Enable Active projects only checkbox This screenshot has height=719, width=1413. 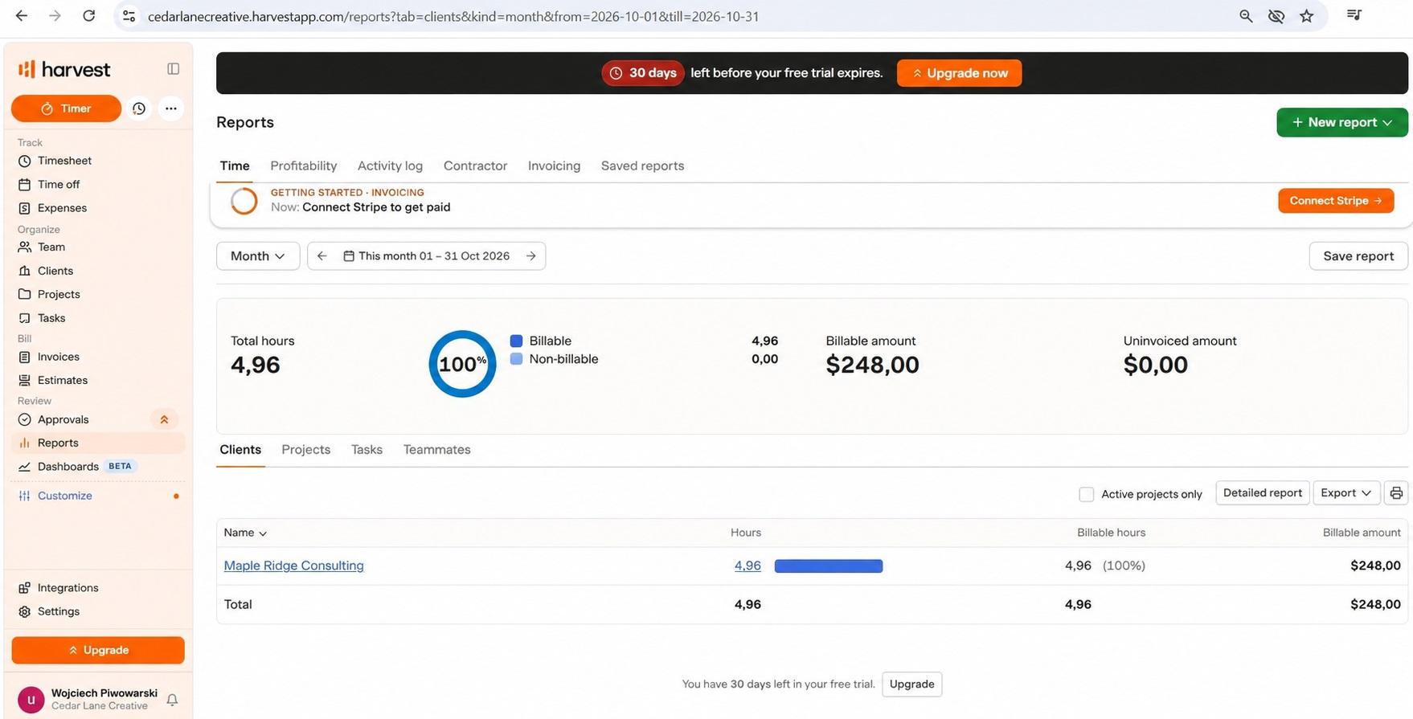click(x=1087, y=494)
